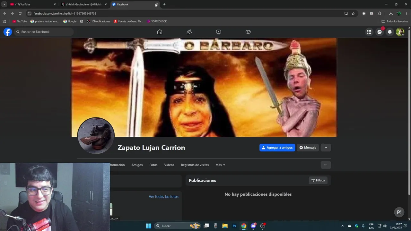
Task: Open the Amigos profile tab
Action: [137, 165]
